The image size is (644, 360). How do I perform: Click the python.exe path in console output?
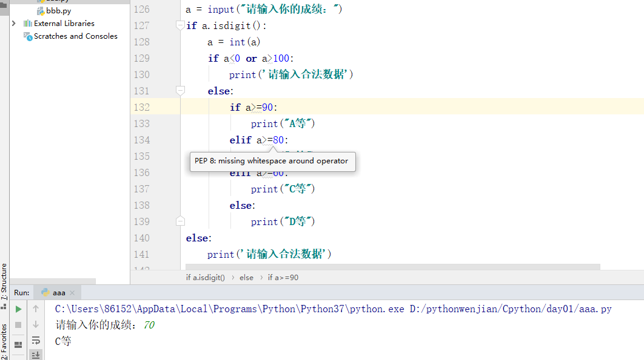click(x=230, y=309)
